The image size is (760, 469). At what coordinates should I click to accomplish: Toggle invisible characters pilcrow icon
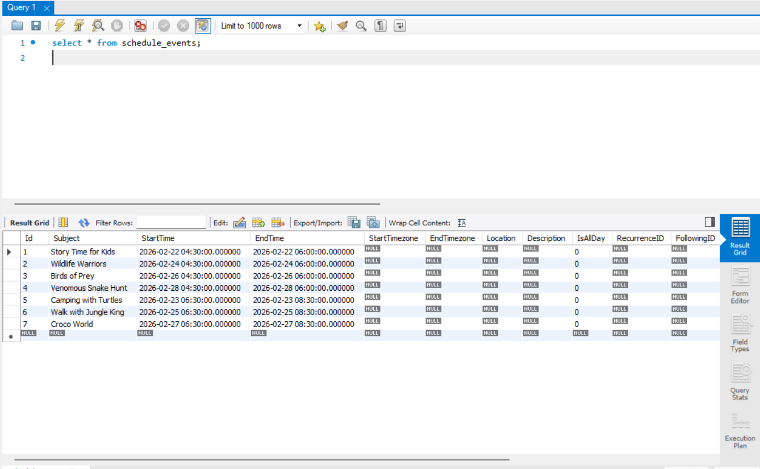click(381, 26)
